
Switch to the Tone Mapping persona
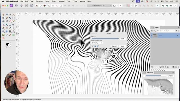pyautogui.click(x=26, y=6)
